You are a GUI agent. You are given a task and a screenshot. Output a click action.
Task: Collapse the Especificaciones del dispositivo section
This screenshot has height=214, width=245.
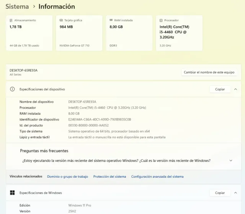(x=235, y=89)
